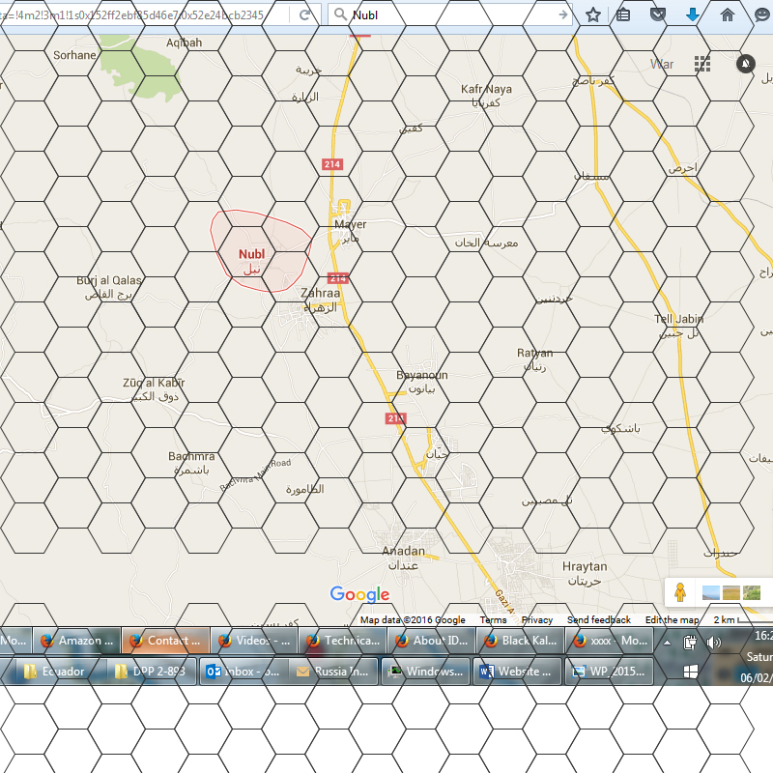Open the power icon in system tray
Viewport: 773px width, 773px height.
coord(690,642)
